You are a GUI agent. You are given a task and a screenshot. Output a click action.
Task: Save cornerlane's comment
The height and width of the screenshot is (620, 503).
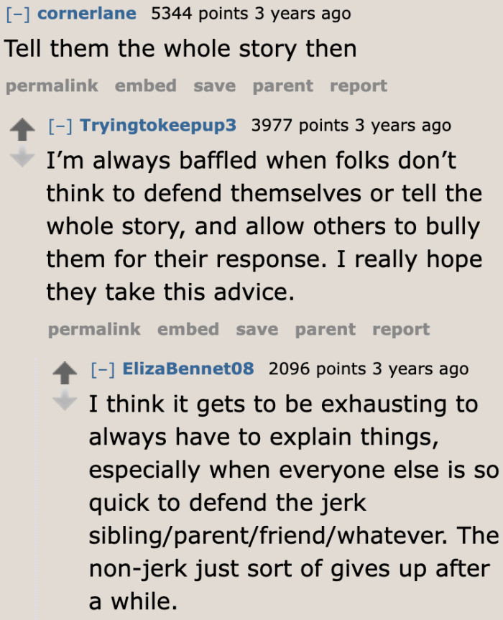[x=214, y=85]
